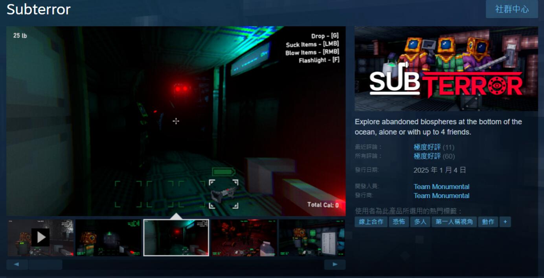Open publisher Team Monumental link
The width and height of the screenshot is (544, 278).
click(441, 196)
